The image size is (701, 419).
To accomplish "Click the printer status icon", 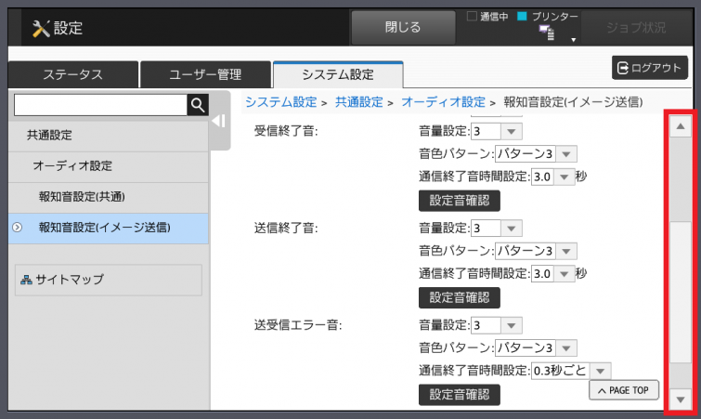I will 547,34.
